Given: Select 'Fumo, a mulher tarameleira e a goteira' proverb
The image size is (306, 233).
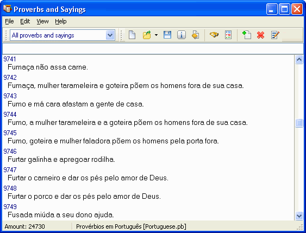Looking at the screenshot, I should click(128, 123).
